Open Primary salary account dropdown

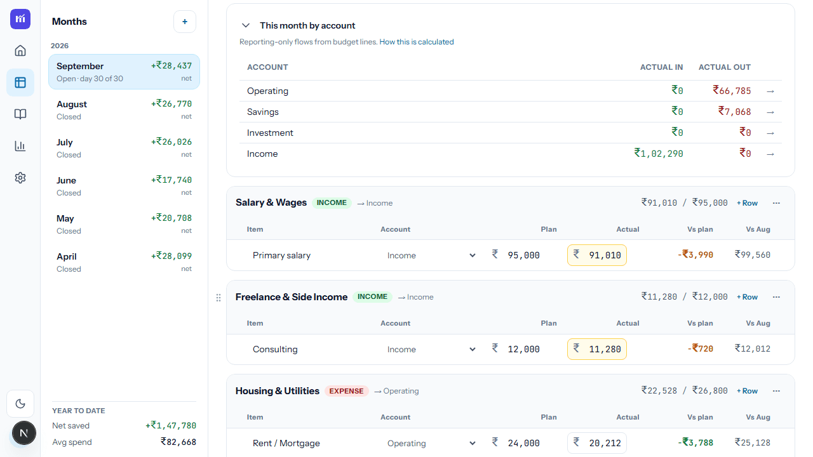(431, 255)
